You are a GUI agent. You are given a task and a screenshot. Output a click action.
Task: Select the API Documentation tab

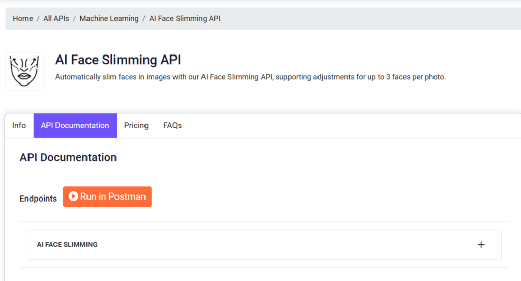pos(75,125)
